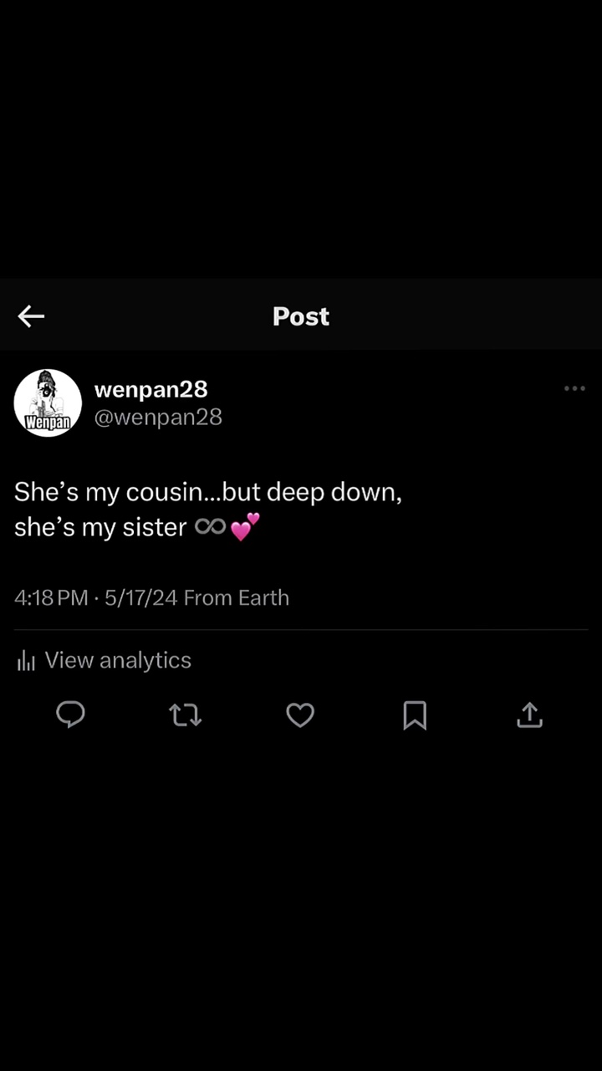The image size is (602, 1071).
Task: Like the post with the heart icon
Action: (300, 715)
